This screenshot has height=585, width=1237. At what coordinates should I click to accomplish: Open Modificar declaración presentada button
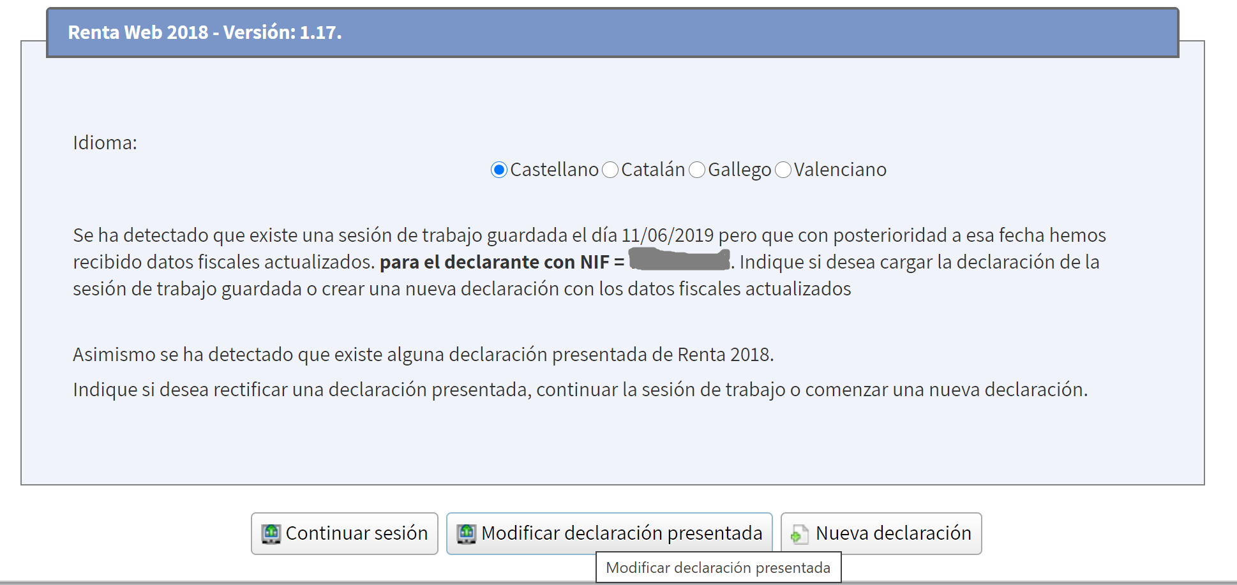(620, 533)
